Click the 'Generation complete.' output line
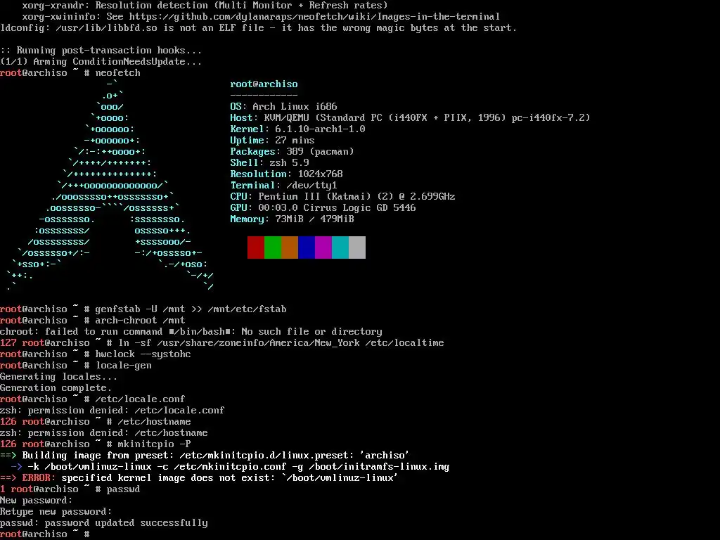The width and height of the screenshot is (720, 540). tap(56, 388)
